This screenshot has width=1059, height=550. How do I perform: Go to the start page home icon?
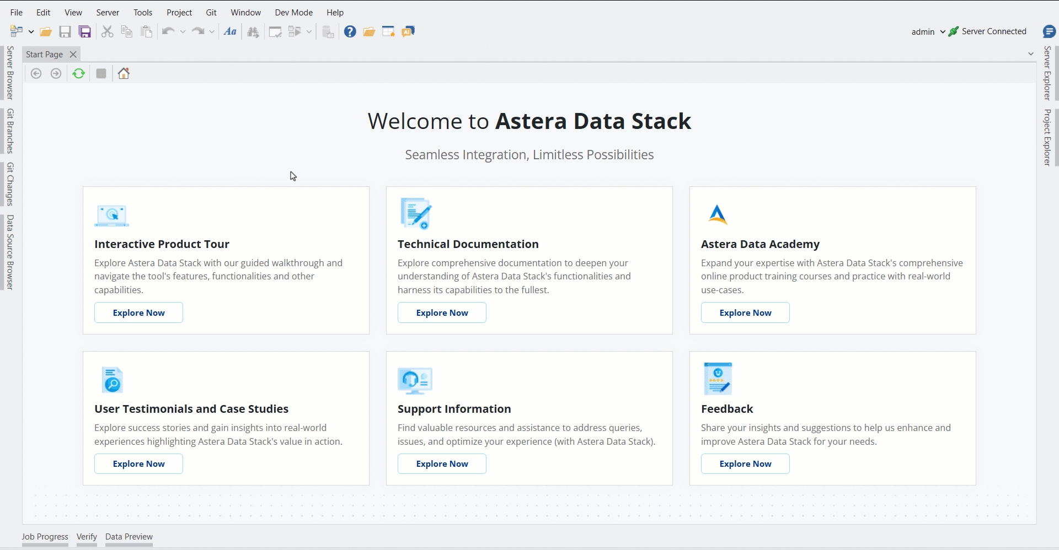(x=124, y=73)
